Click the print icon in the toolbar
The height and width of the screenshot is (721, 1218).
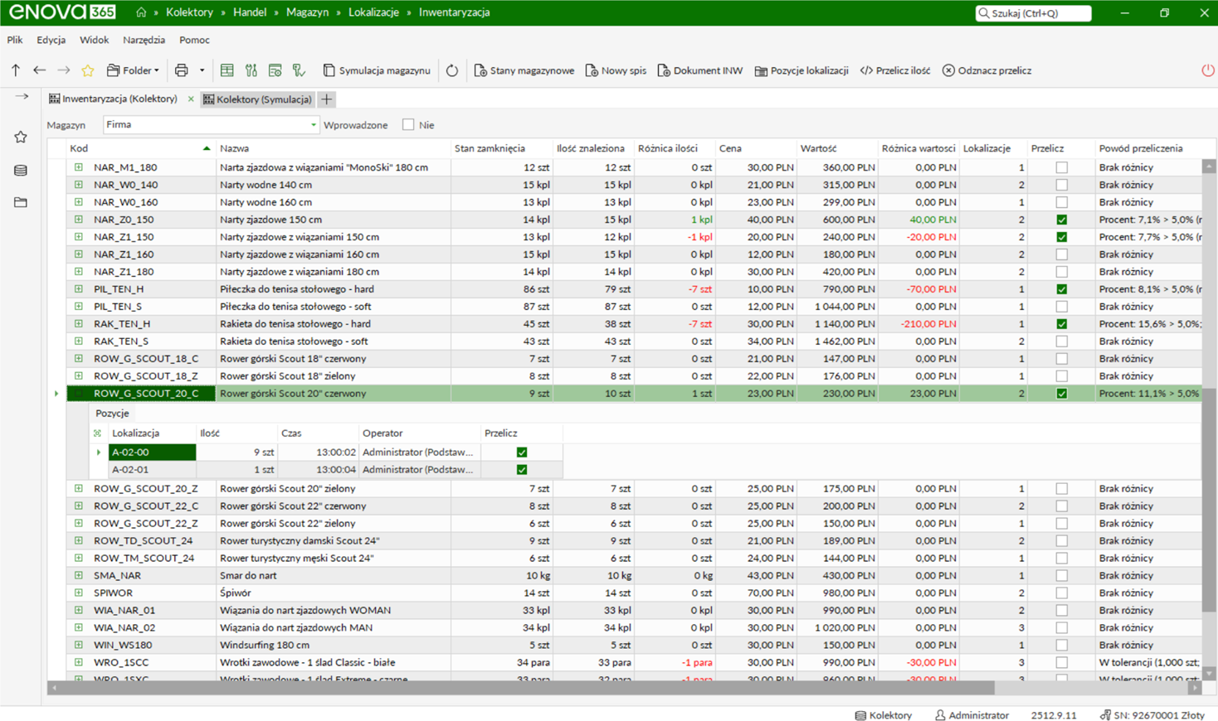click(181, 70)
